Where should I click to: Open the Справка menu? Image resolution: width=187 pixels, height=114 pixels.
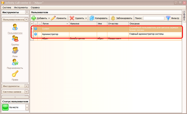[35, 7]
